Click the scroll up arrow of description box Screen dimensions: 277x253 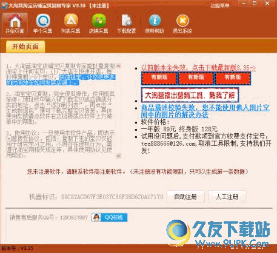point(118,66)
